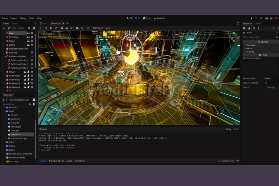The image size is (279, 186).
Task: Open the Debug menu
Action: [x=23, y=18]
